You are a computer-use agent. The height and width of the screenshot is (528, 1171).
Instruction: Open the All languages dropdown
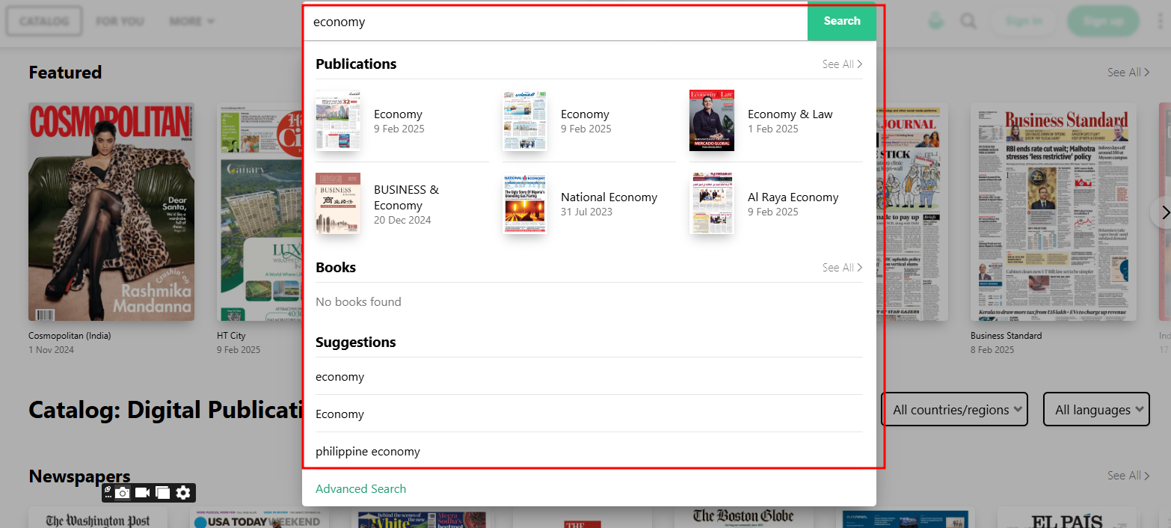tap(1096, 410)
